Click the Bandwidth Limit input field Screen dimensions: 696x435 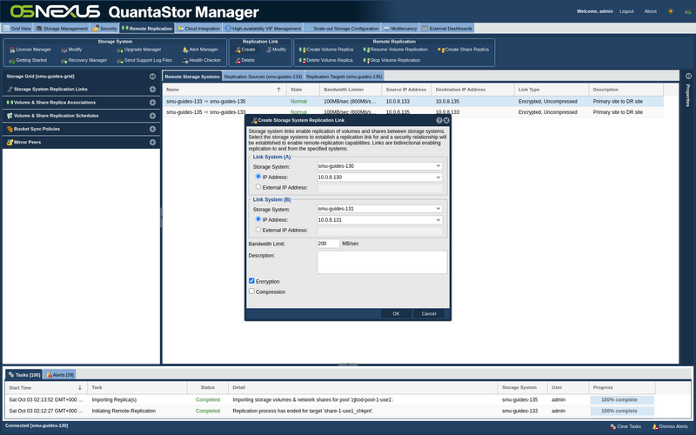pos(328,244)
